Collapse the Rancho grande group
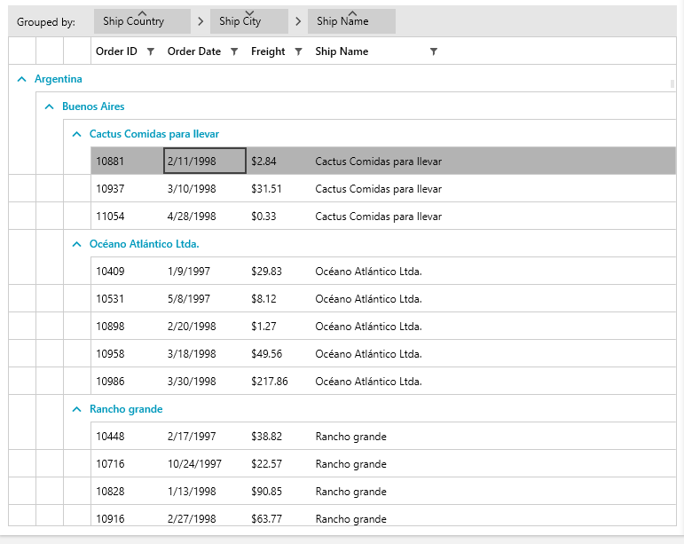Image resolution: width=684 pixels, height=544 pixels. tap(77, 409)
